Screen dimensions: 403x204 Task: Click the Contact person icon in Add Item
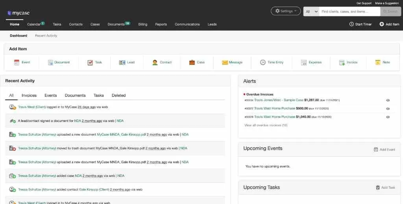pyautogui.click(x=155, y=62)
